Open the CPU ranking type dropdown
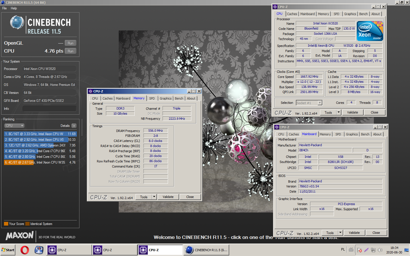The width and height of the screenshot is (410, 256). click(x=14, y=126)
